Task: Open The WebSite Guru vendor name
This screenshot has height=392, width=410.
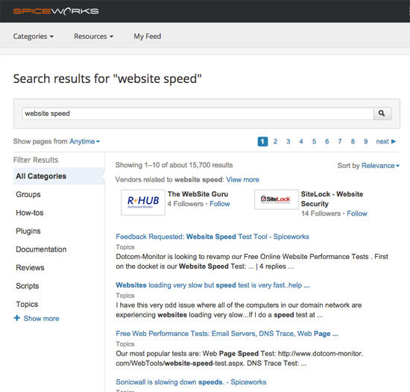Action: tap(198, 194)
